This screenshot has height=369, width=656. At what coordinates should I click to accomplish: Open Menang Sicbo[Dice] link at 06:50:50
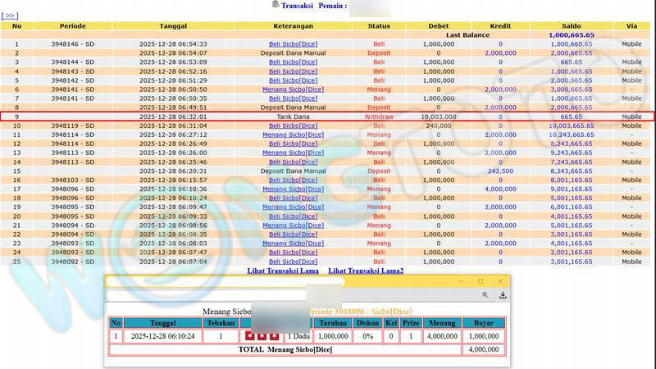coord(293,89)
